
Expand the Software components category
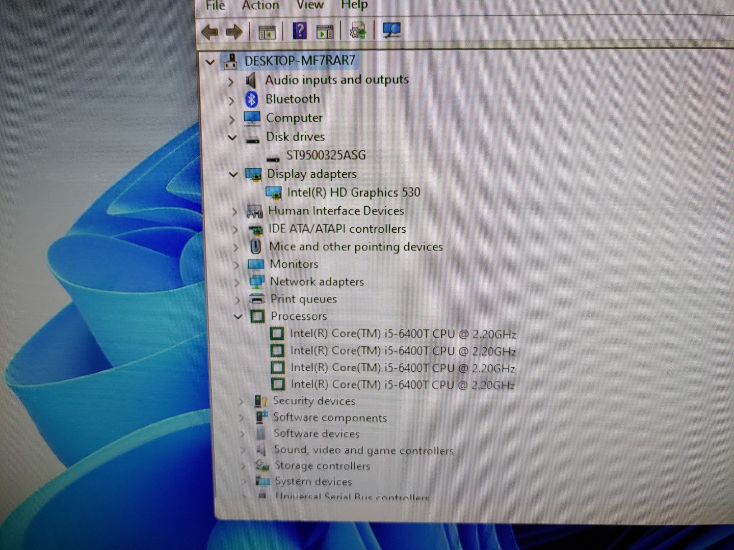pyautogui.click(x=242, y=418)
